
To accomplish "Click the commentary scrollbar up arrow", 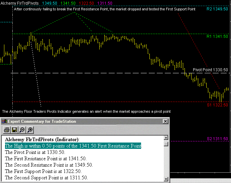I will pyautogui.click(x=166, y=138).
